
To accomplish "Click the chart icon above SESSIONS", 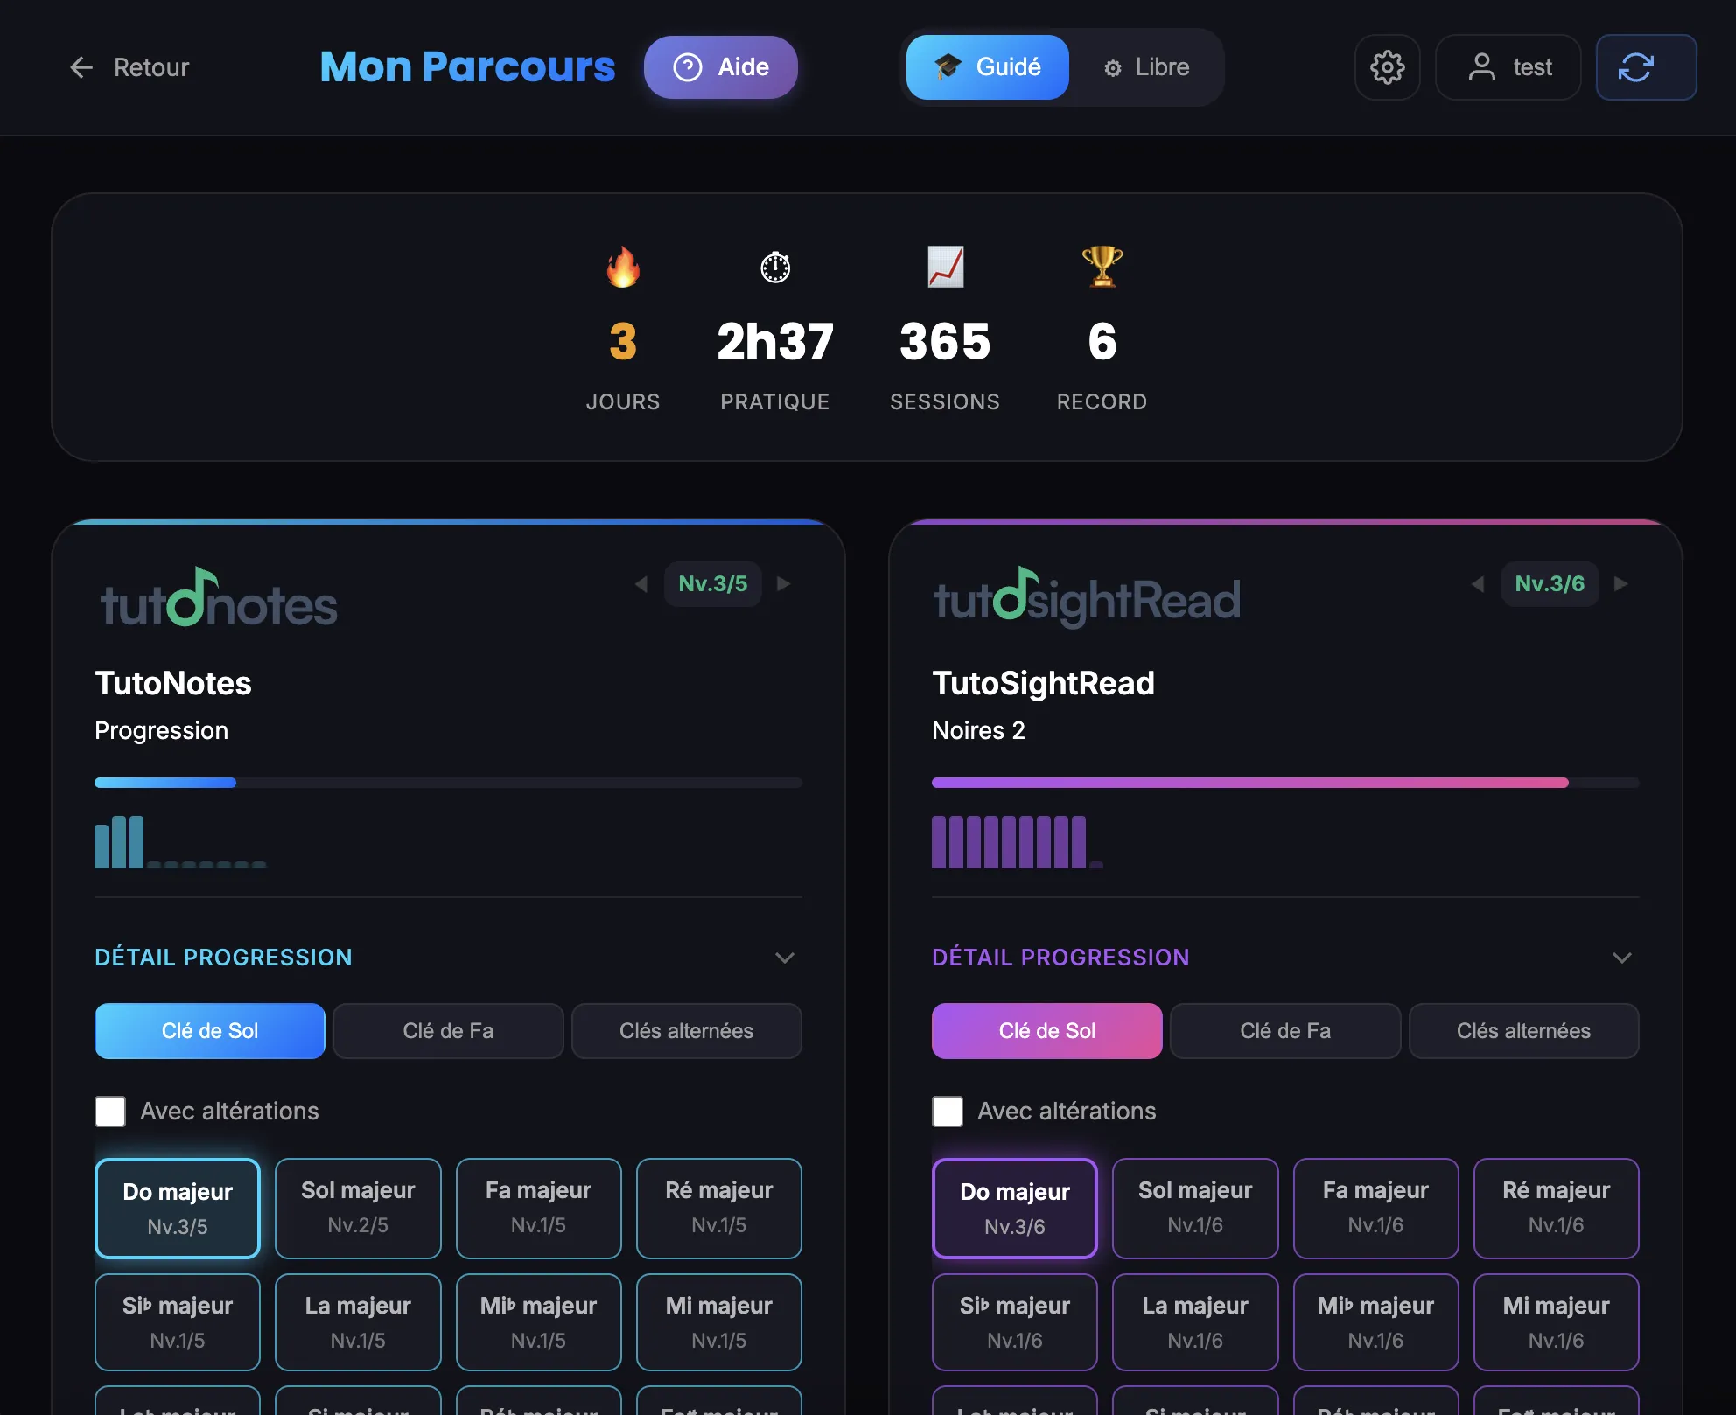I will [x=945, y=267].
